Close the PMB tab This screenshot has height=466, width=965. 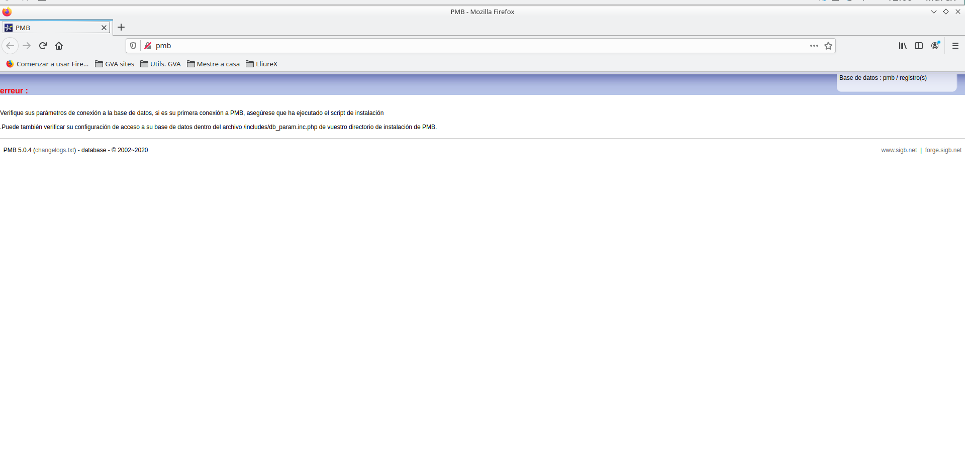[x=104, y=28]
